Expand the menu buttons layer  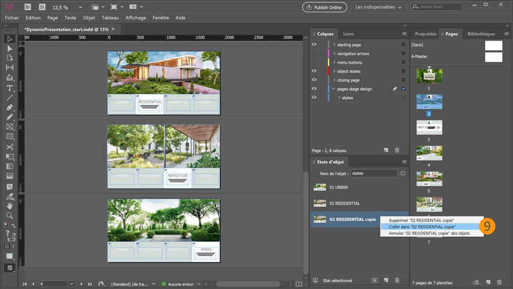[x=334, y=62]
